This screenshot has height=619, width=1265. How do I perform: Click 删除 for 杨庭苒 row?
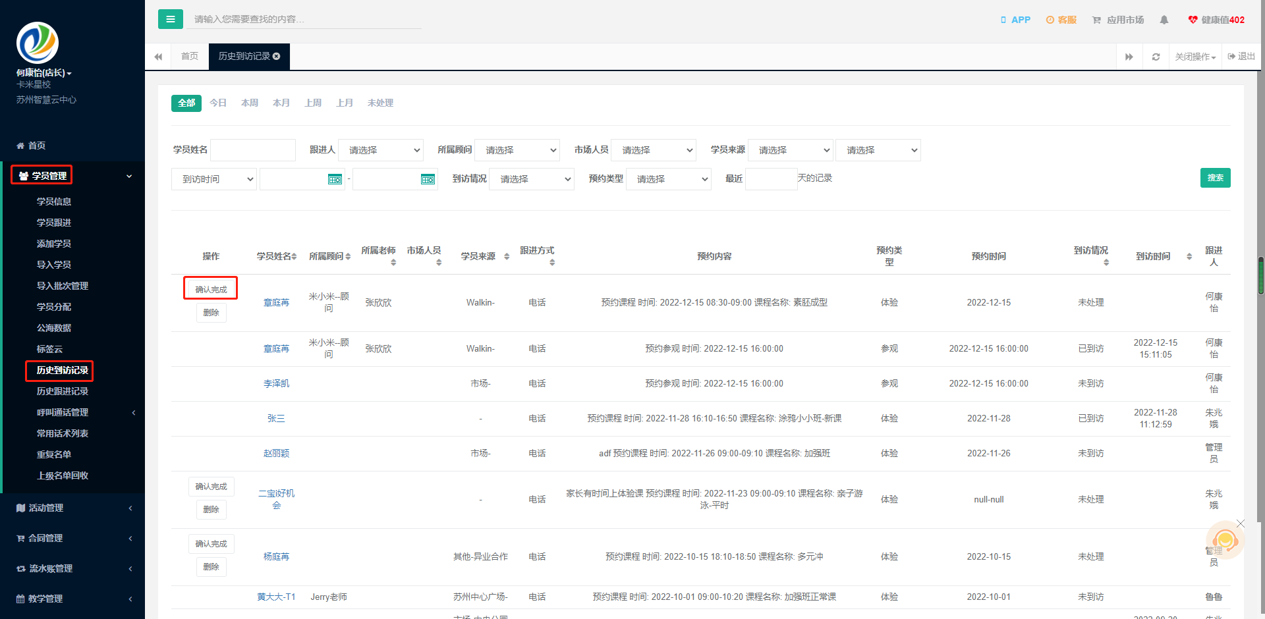pyautogui.click(x=211, y=567)
